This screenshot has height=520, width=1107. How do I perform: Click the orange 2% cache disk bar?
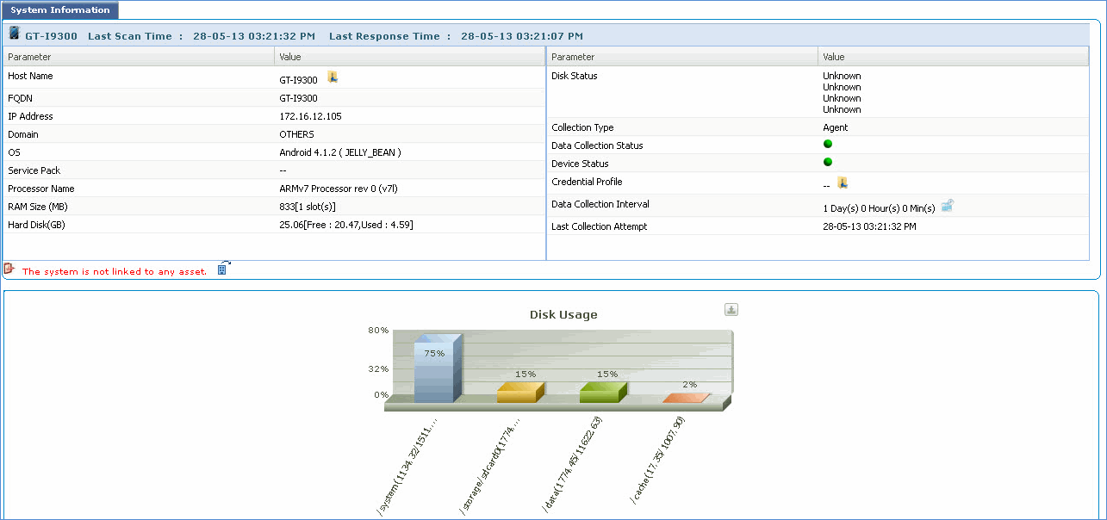(686, 398)
